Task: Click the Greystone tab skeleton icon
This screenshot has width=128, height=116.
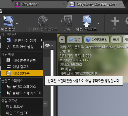Action: point(17,4)
